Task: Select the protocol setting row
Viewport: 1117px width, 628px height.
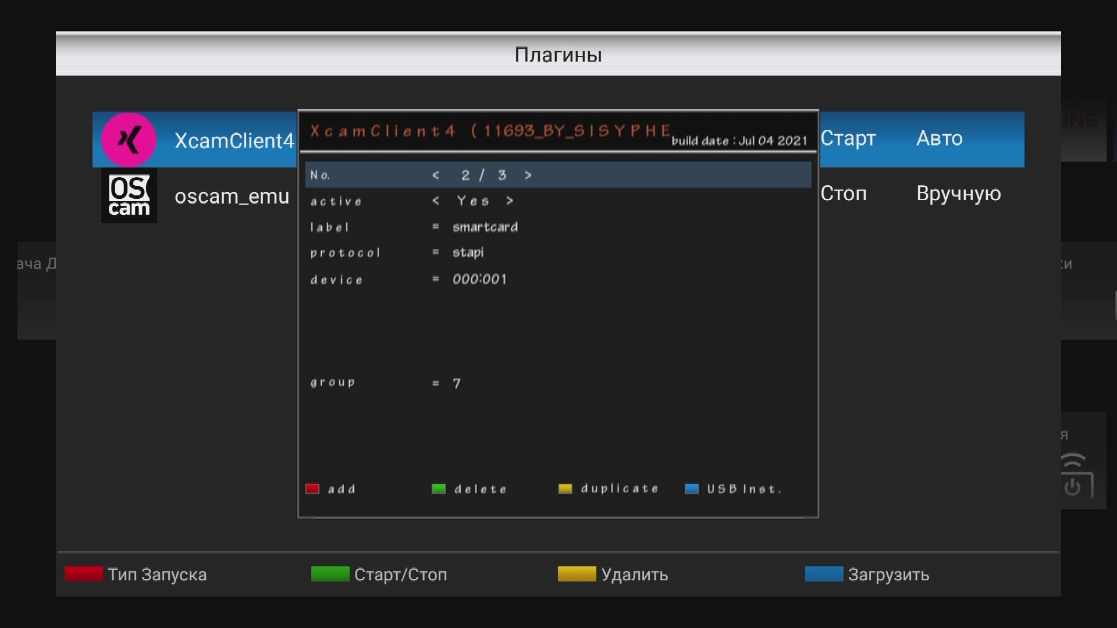Action: point(558,252)
